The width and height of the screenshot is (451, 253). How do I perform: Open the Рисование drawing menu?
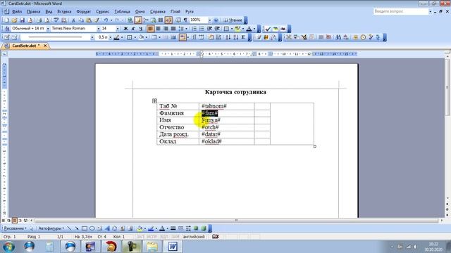click(x=15, y=228)
